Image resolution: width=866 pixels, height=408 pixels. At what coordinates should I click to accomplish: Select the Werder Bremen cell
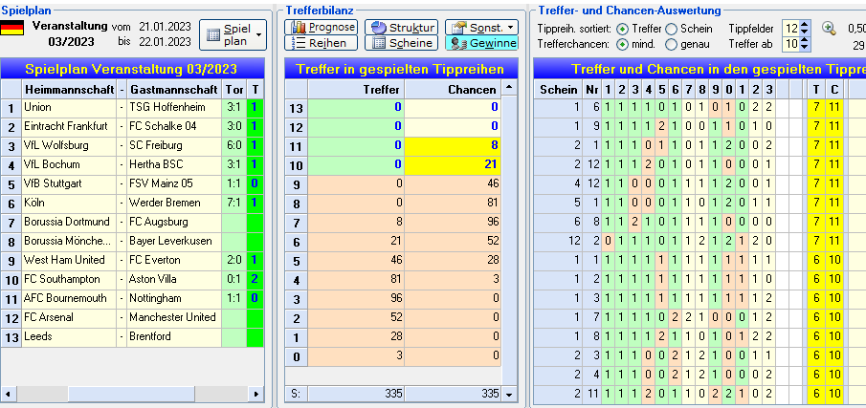174,203
